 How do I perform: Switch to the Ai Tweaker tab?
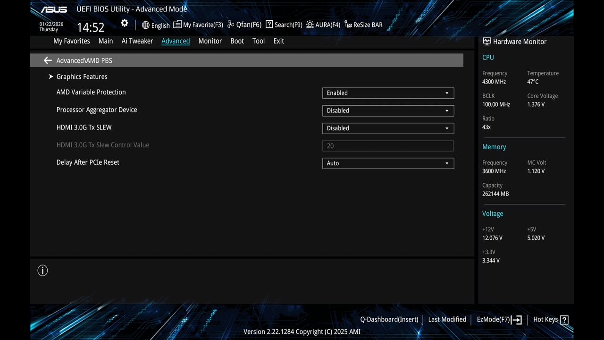(137, 41)
